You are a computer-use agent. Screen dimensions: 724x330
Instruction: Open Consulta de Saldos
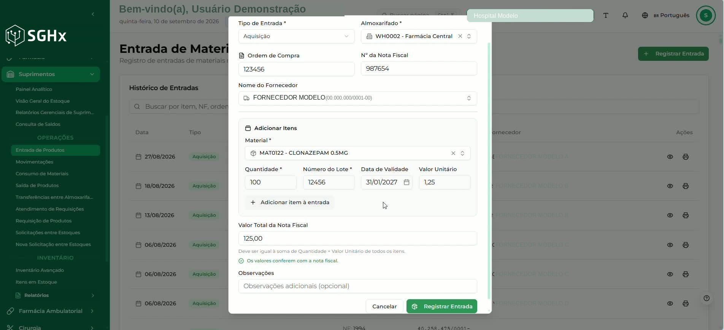click(38, 124)
